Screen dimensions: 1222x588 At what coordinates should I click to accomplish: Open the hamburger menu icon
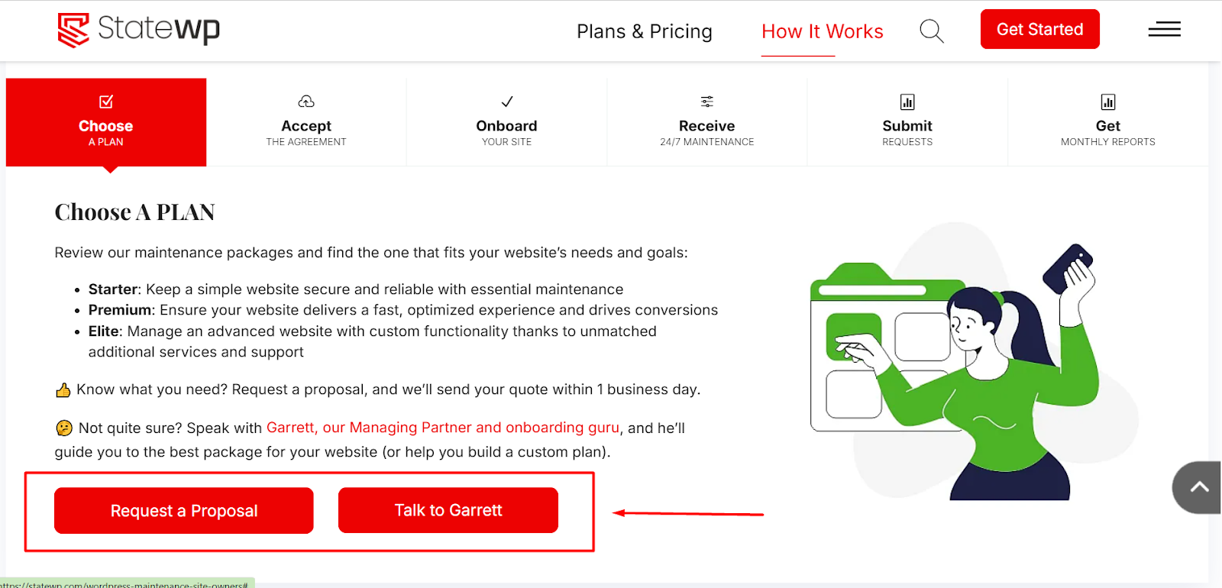point(1164,30)
